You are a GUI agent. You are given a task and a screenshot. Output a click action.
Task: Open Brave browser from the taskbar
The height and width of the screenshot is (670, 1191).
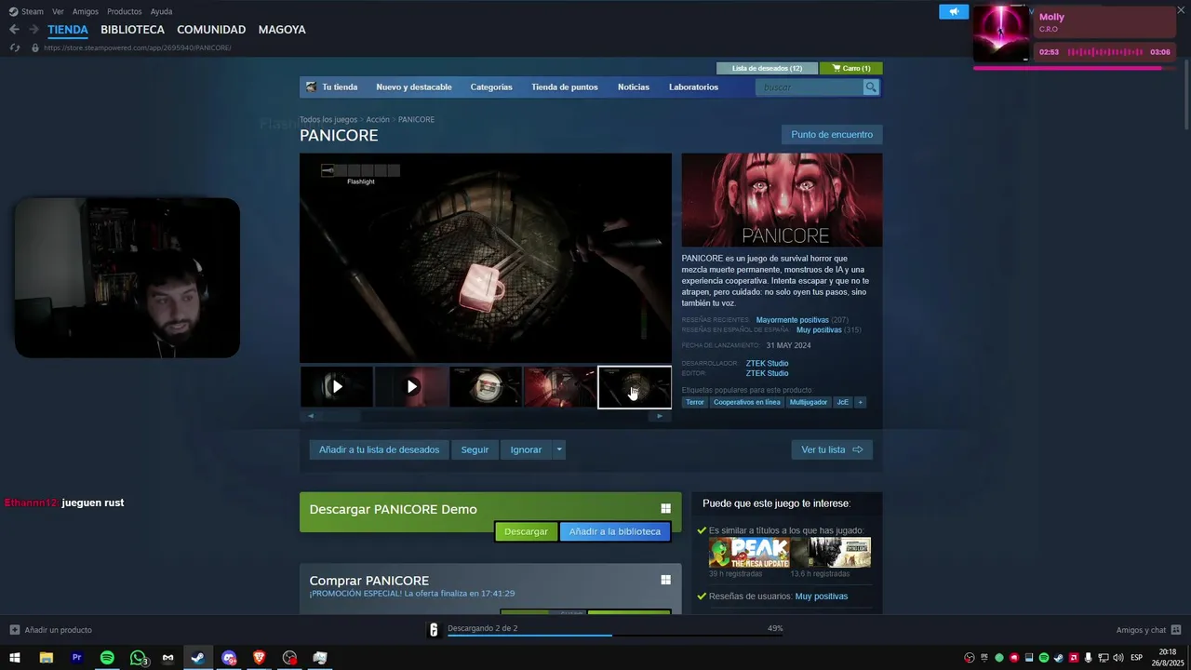[x=259, y=658]
